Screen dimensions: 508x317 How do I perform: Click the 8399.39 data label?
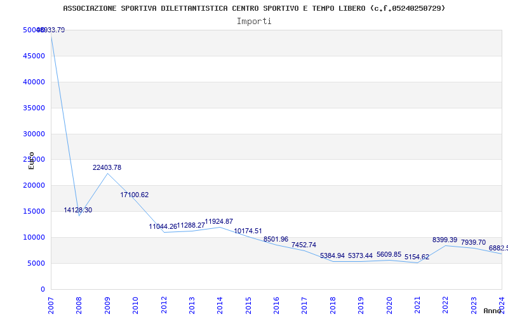(x=445, y=240)
